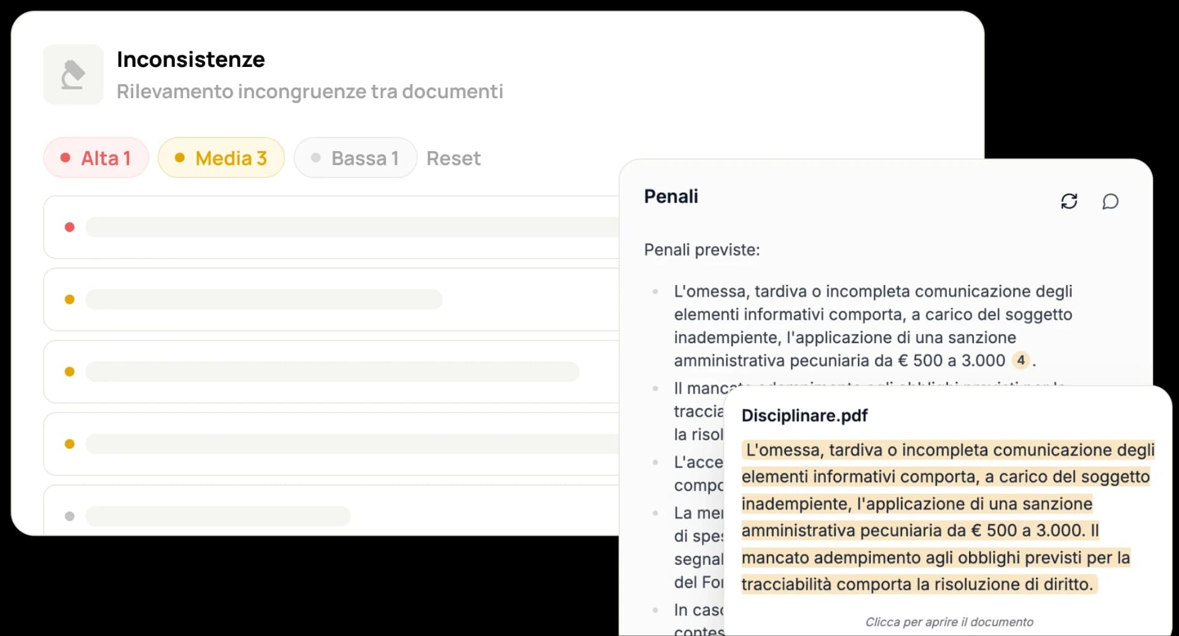The image size is (1179, 636).
Task: Click the first bullet text about sanzione amministrativa
Action: point(873,325)
